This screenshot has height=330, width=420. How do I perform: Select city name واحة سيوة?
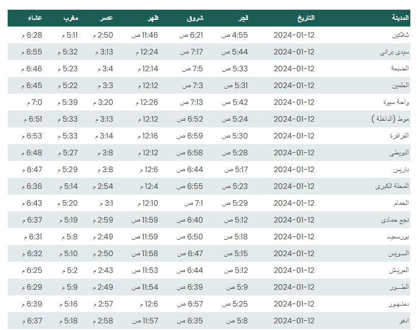click(x=396, y=102)
